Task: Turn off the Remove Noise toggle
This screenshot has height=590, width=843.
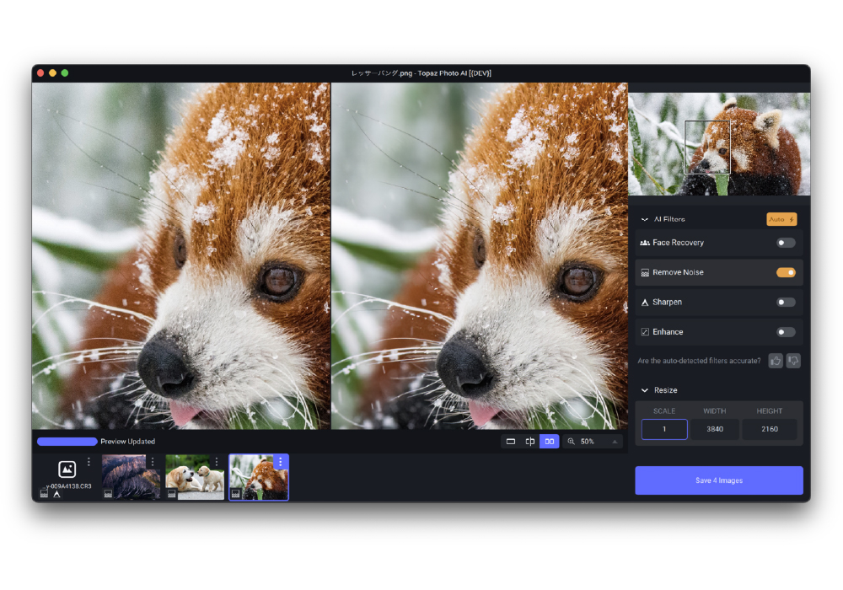Action: click(x=786, y=272)
